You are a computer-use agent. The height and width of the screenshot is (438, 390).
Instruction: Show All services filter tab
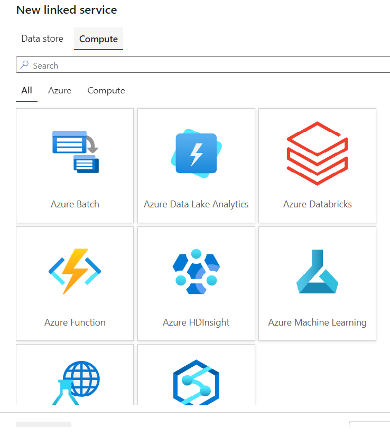(x=26, y=91)
